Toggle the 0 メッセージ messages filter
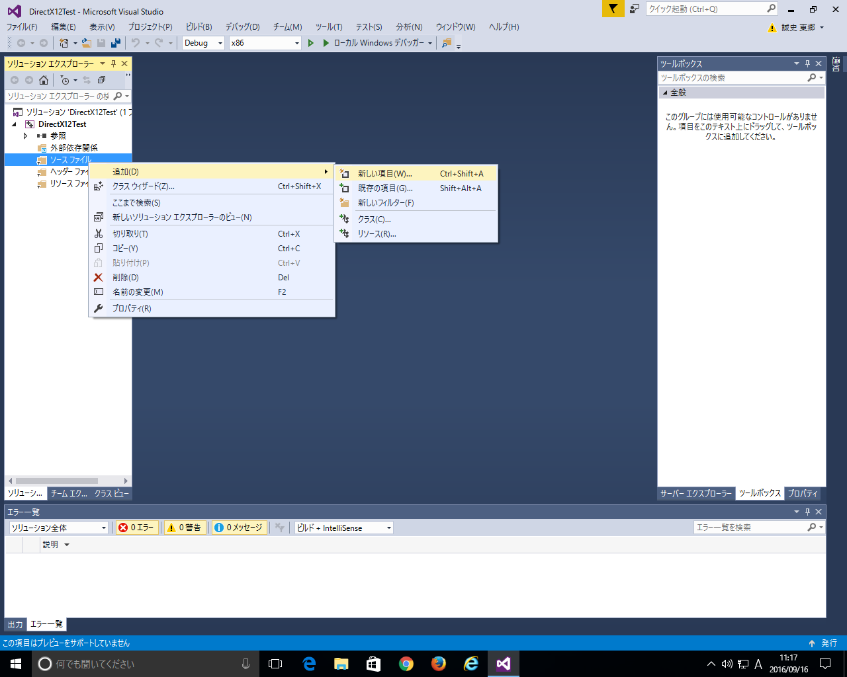Image resolution: width=847 pixels, height=677 pixels. point(238,528)
